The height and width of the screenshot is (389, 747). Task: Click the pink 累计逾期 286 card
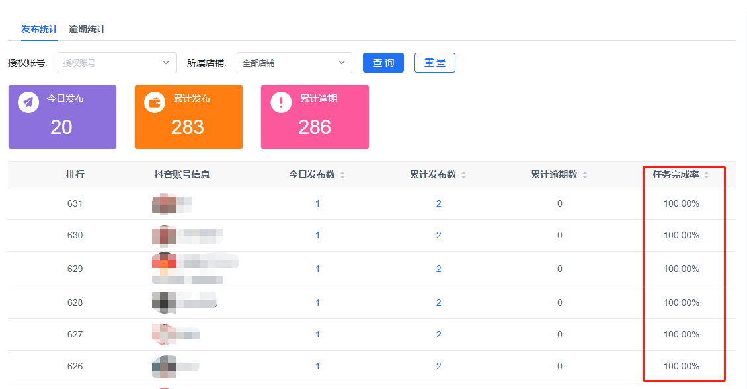315,117
